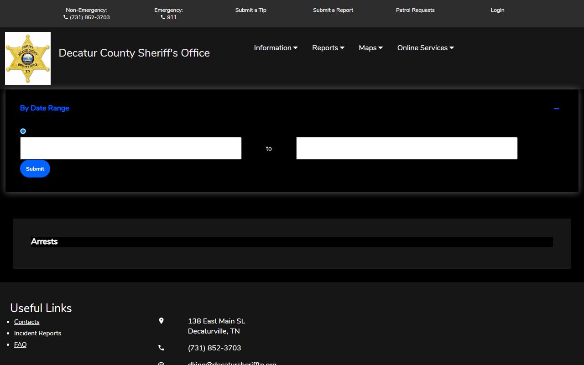Go to Submit a Report
The image size is (584, 365).
coord(333,10)
